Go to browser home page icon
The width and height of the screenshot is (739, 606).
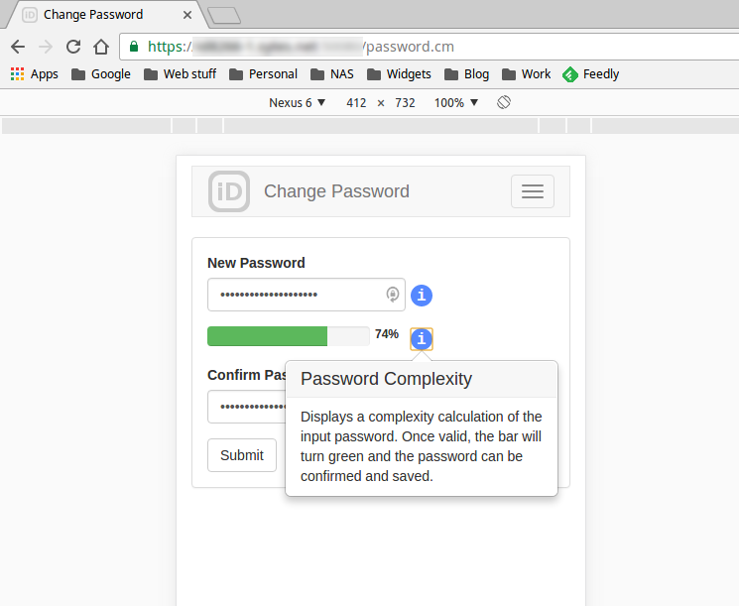[100, 47]
